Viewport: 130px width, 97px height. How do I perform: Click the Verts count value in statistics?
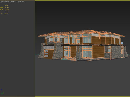coord(7,9)
